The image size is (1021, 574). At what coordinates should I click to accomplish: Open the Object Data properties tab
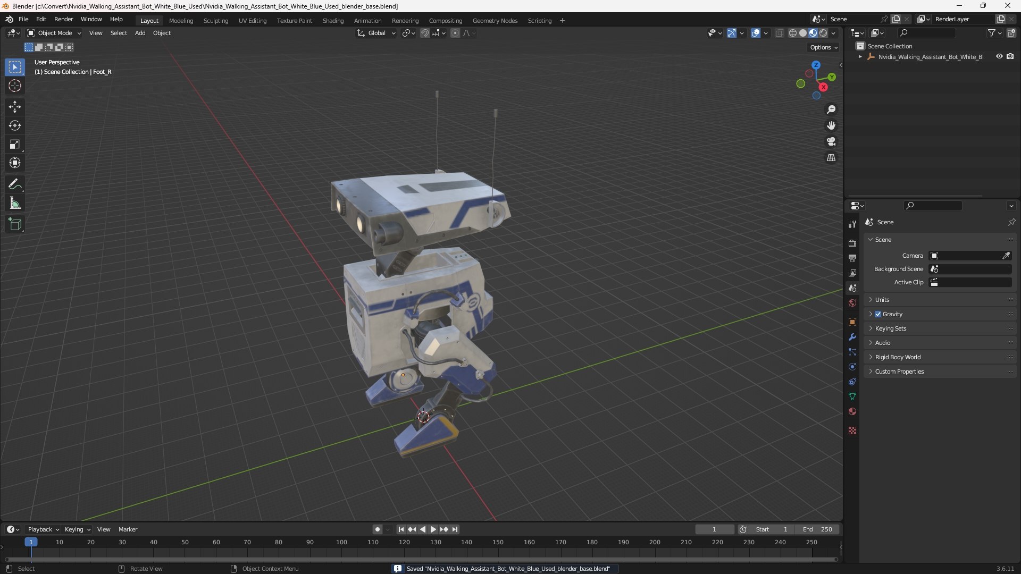pyautogui.click(x=852, y=396)
